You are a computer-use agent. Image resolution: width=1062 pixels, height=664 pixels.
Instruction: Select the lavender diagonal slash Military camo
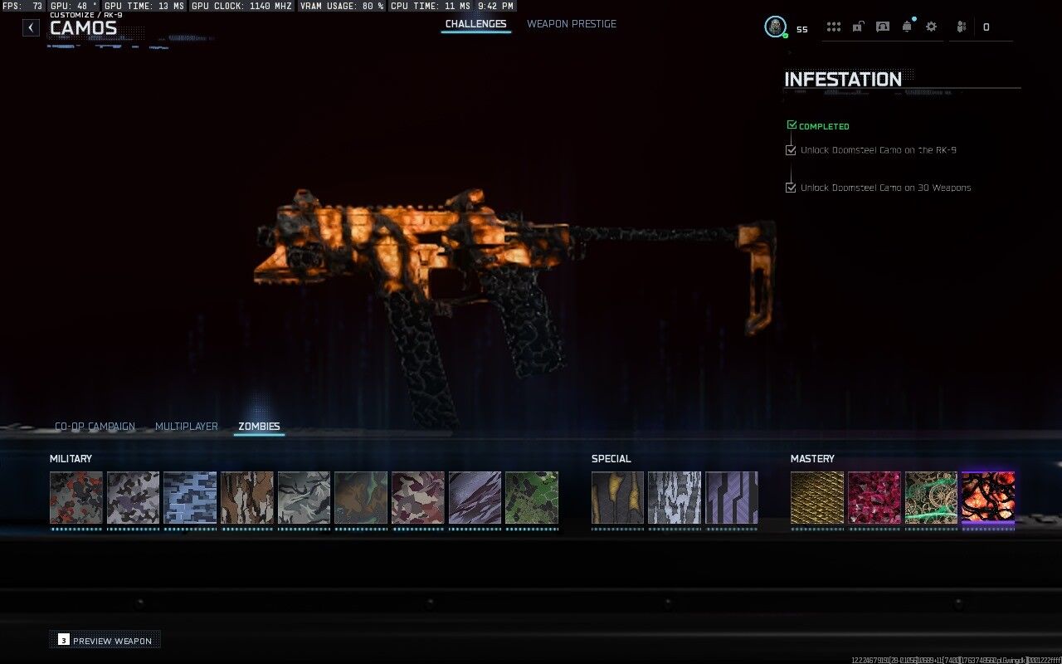pyautogui.click(x=475, y=498)
